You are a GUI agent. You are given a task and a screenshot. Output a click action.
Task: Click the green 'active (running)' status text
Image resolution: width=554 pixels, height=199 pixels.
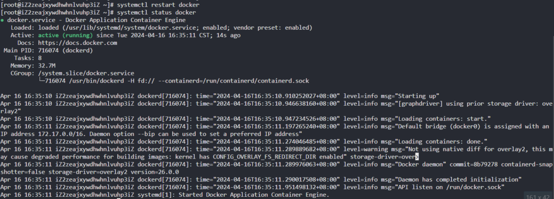pos(65,36)
